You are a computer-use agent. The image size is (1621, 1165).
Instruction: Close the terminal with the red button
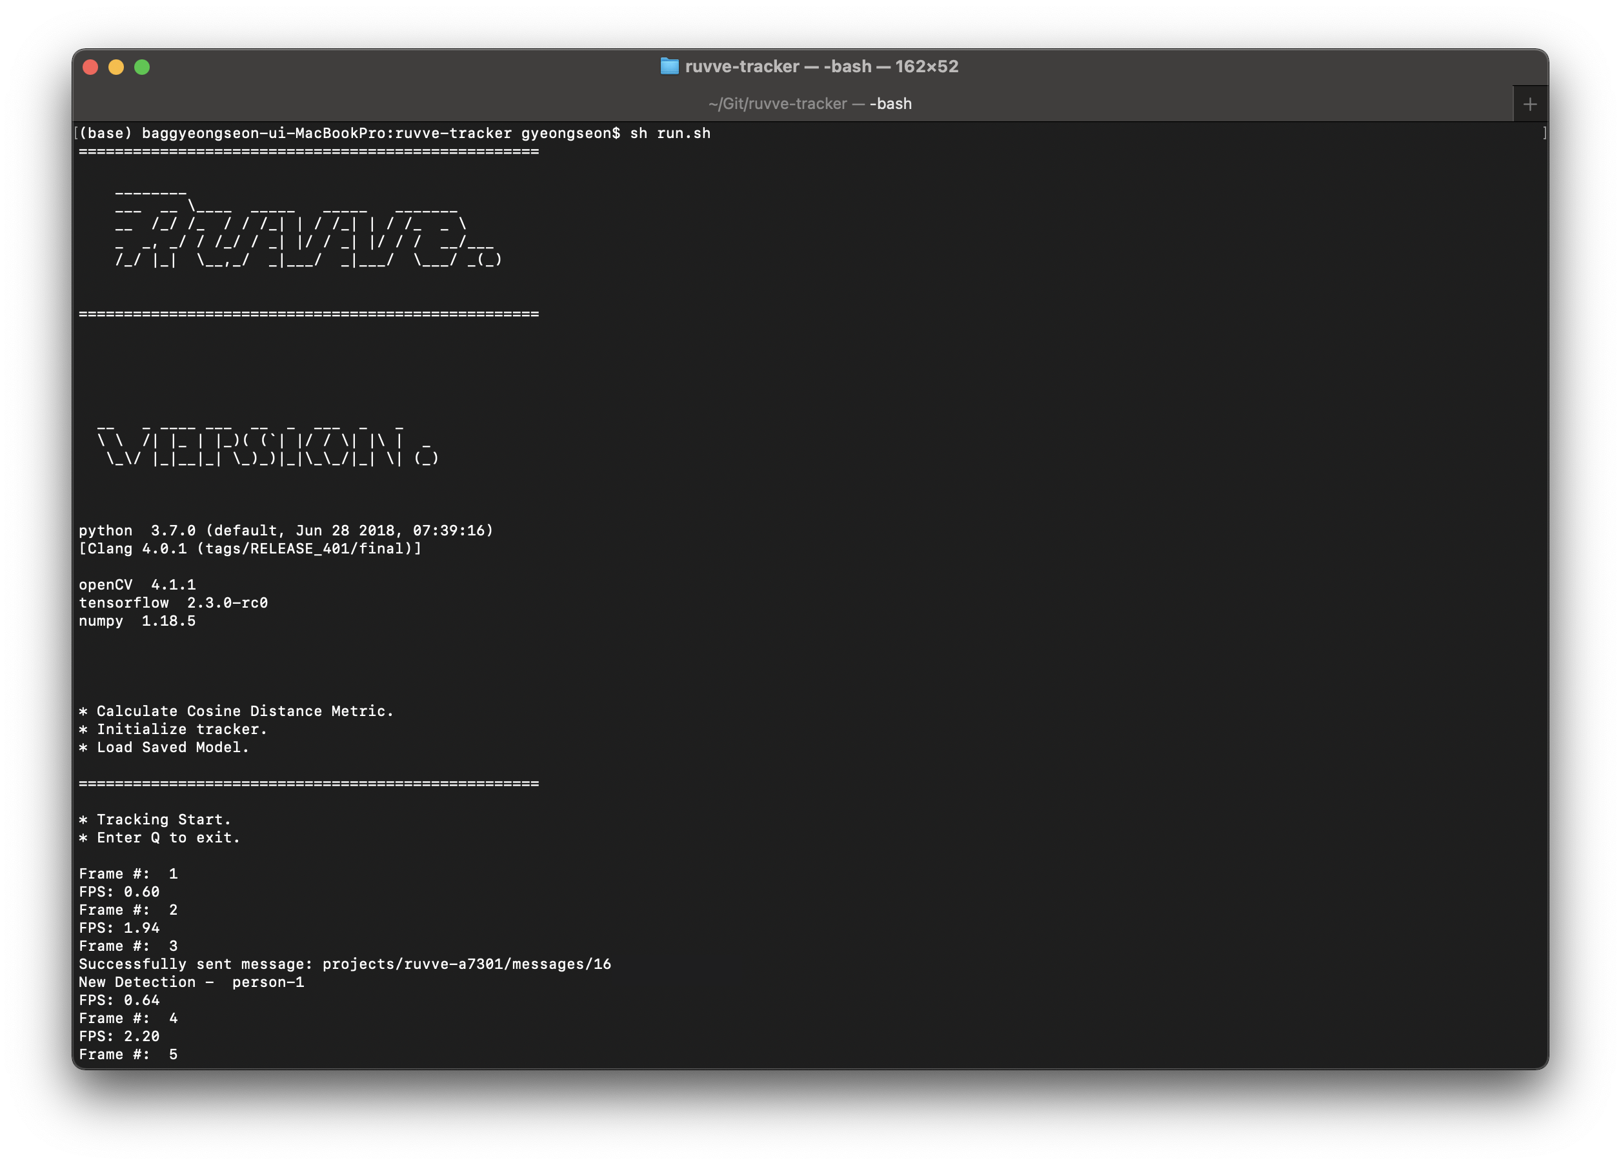(90, 67)
